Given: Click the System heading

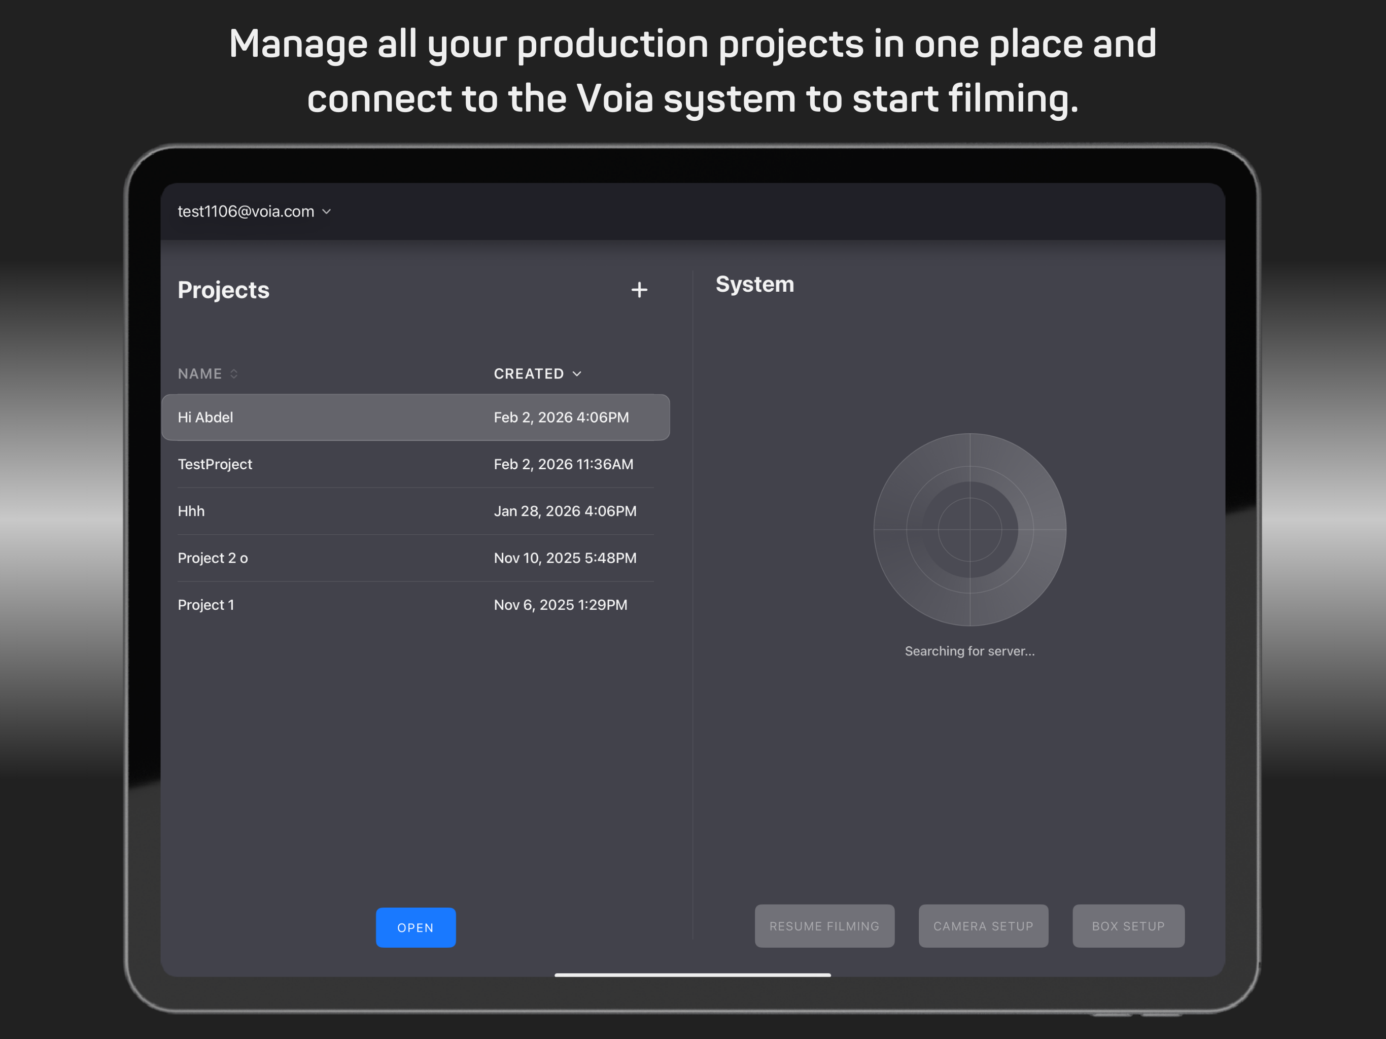Looking at the screenshot, I should (x=754, y=285).
